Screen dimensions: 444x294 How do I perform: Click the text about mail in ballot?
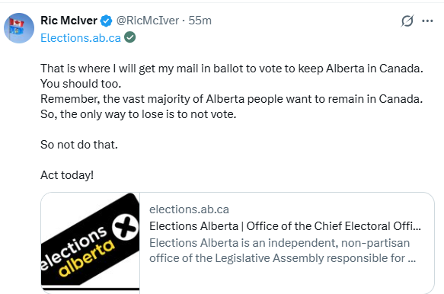232,69
